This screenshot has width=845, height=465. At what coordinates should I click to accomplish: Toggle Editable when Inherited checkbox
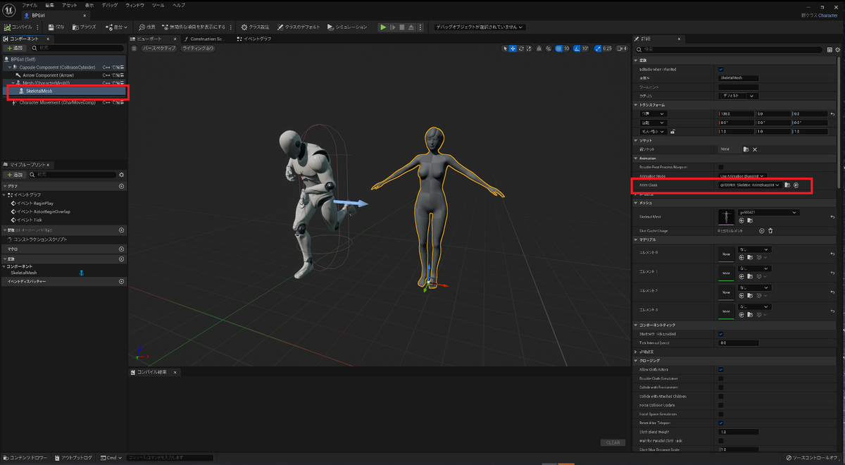[720, 70]
